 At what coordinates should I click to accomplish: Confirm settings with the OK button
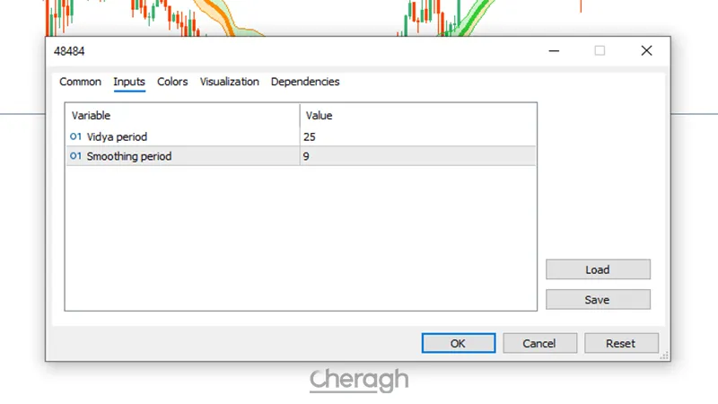coord(458,343)
